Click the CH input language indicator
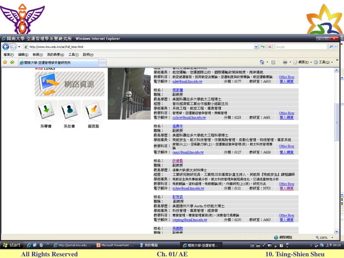Viewport: 344px width, 258px height. 252,246
